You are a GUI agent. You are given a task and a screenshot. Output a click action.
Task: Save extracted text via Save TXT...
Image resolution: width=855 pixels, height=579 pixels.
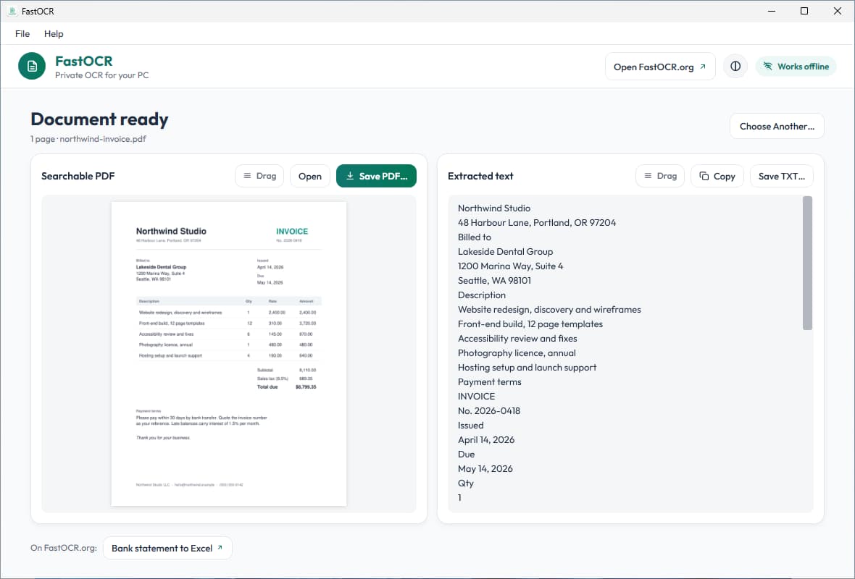point(781,176)
